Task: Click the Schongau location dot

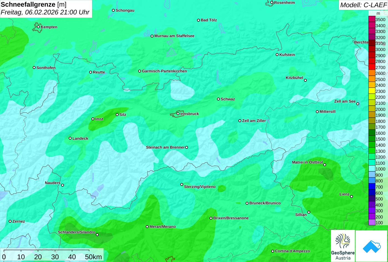Action: (x=113, y=10)
